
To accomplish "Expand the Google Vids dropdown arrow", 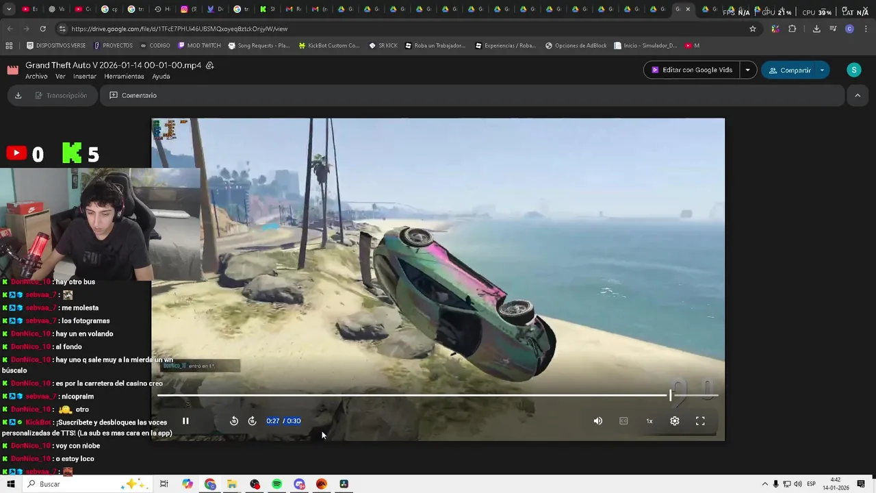I will (747, 70).
